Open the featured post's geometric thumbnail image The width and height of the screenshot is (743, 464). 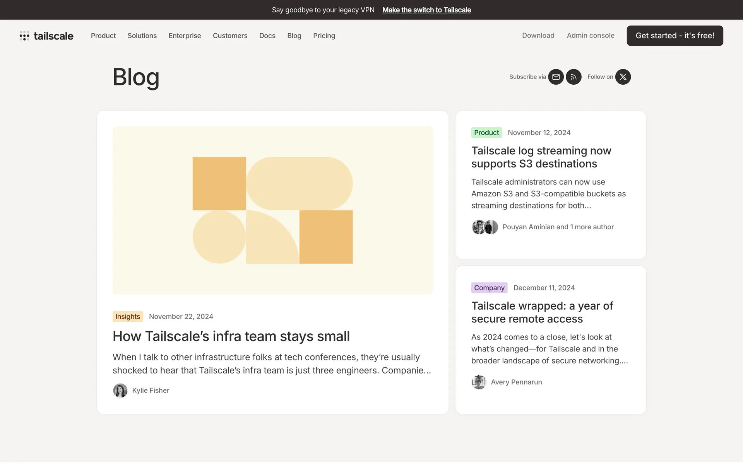(272, 210)
